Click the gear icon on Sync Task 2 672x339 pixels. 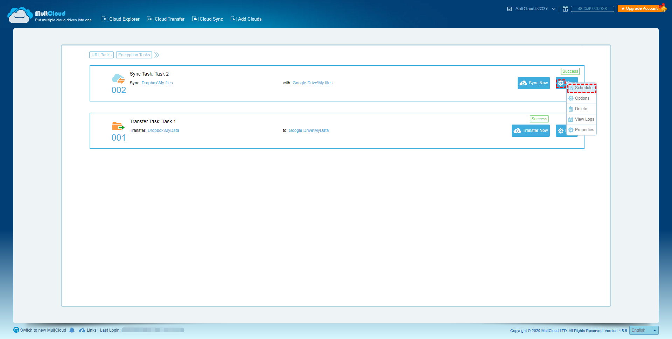tap(561, 83)
